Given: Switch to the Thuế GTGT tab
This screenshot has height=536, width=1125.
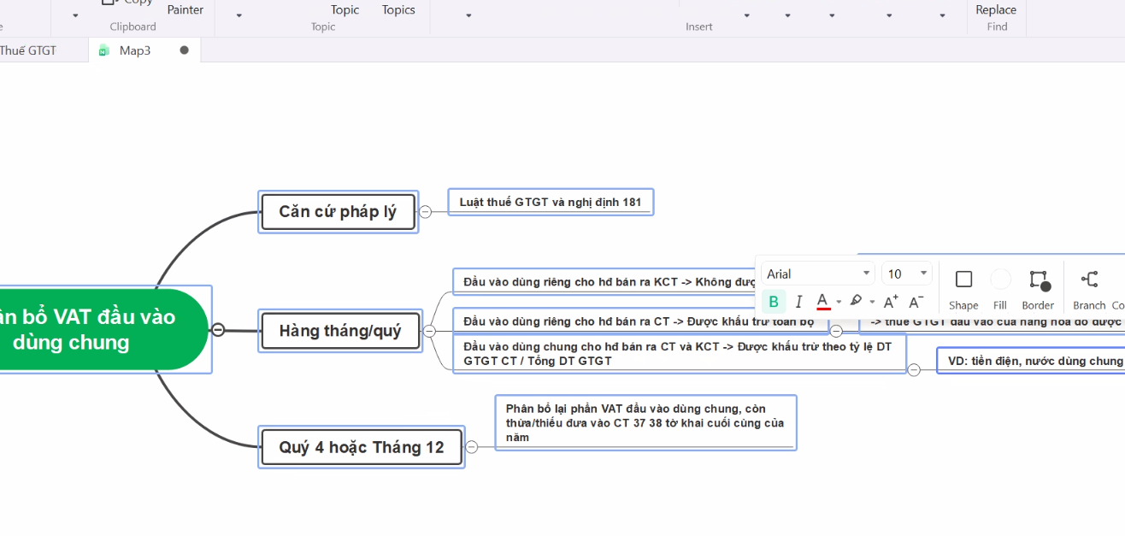Looking at the screenshot, I should click(27, 50).
